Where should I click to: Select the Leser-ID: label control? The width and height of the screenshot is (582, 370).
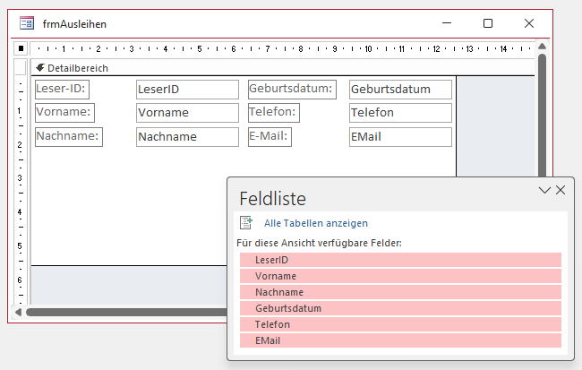(x=63, y=90)
